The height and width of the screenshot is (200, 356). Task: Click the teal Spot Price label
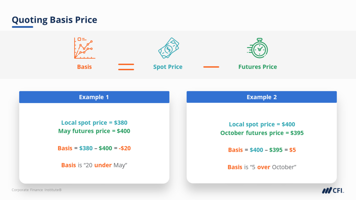coord(168,67)
